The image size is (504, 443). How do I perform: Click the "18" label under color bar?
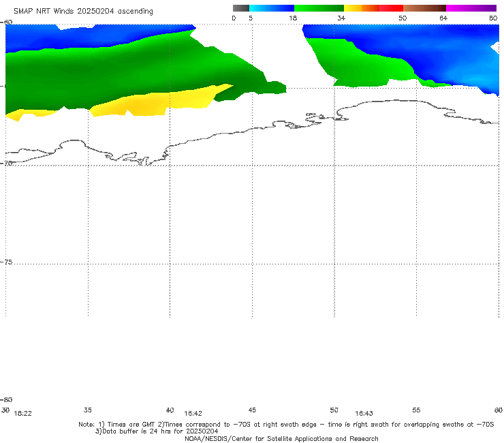(293, 18)
